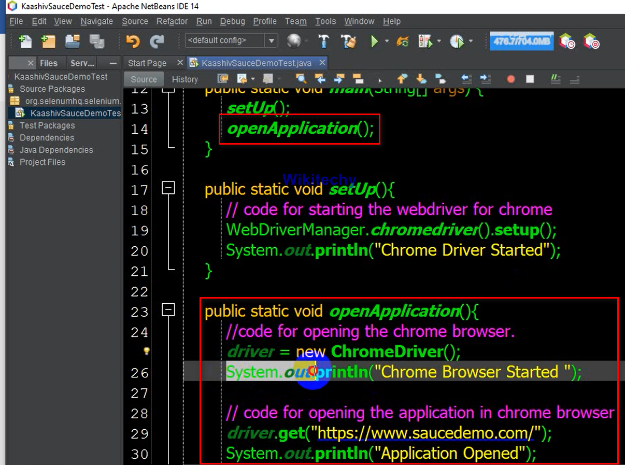The width and height of the screenshot is (625, 465).
Task: Click the Open Project folder icon
Action: click(73, 41)
